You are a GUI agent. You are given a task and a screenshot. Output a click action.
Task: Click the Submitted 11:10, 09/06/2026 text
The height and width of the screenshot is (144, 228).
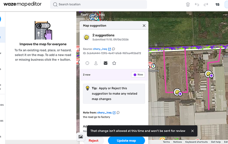point(110,40)
